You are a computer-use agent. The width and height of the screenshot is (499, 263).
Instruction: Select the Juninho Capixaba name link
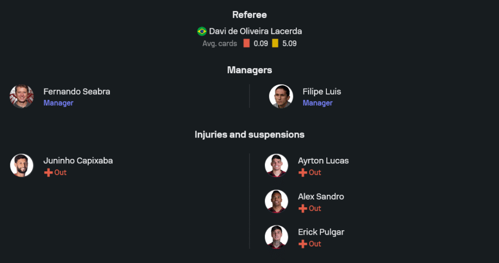pyautogui.click(x=78, y=161)
